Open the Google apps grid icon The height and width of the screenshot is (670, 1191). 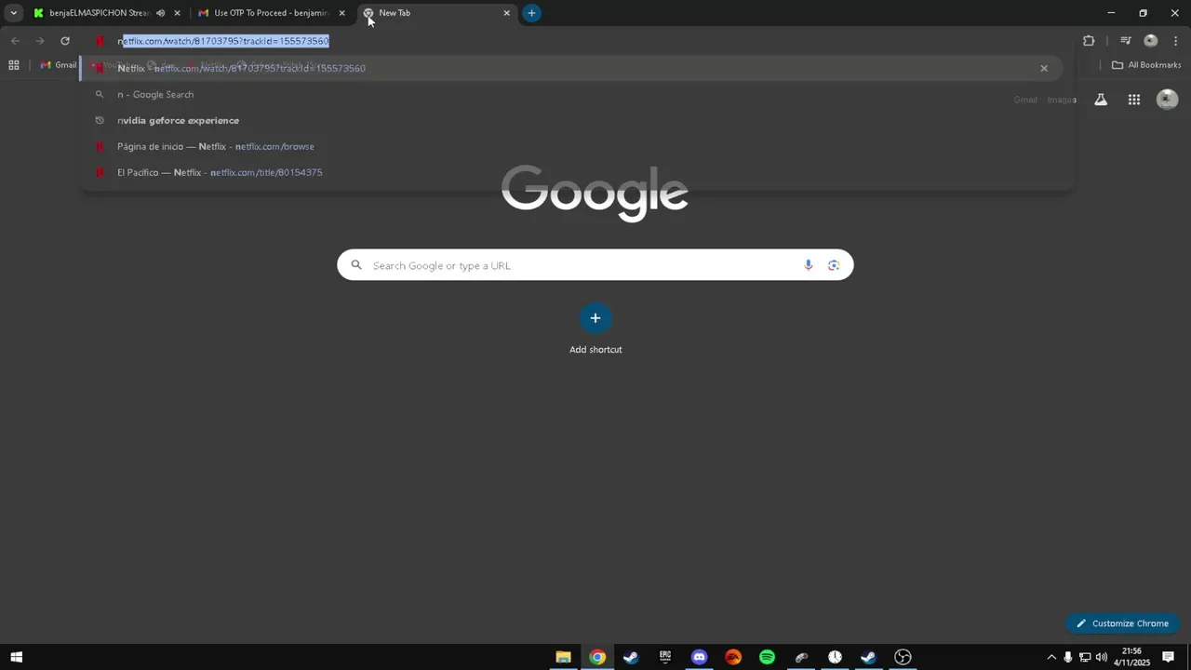[x=1134, y=100]
